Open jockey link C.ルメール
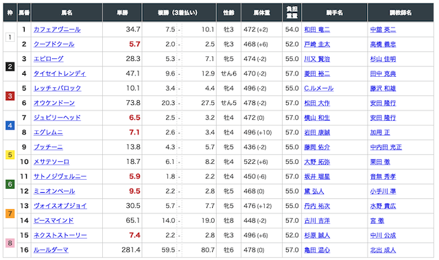Screen dimensions: 439x260 318,88
